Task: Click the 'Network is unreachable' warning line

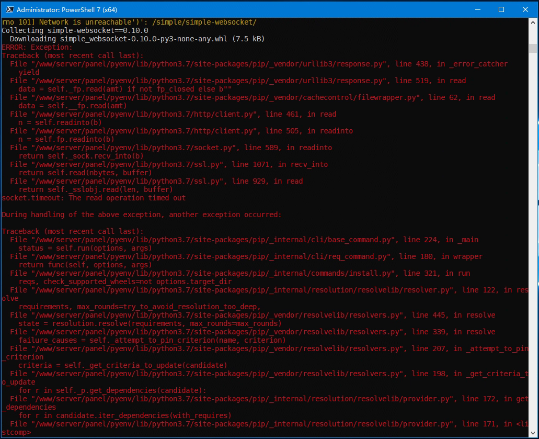Action: pos(129,22)
